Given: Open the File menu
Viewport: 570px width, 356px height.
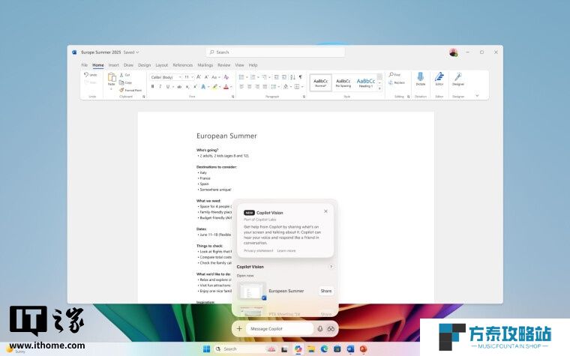Looking at the screenshot, I should click(85, 65).
